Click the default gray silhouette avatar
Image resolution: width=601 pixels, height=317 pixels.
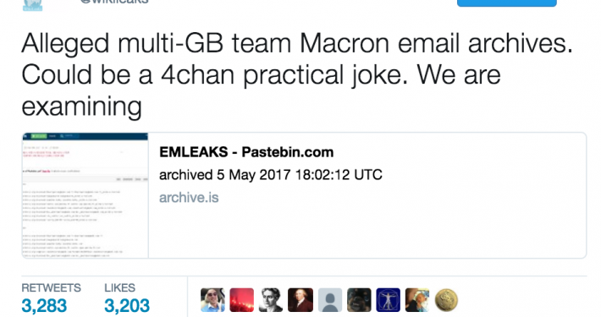(329, 300)
